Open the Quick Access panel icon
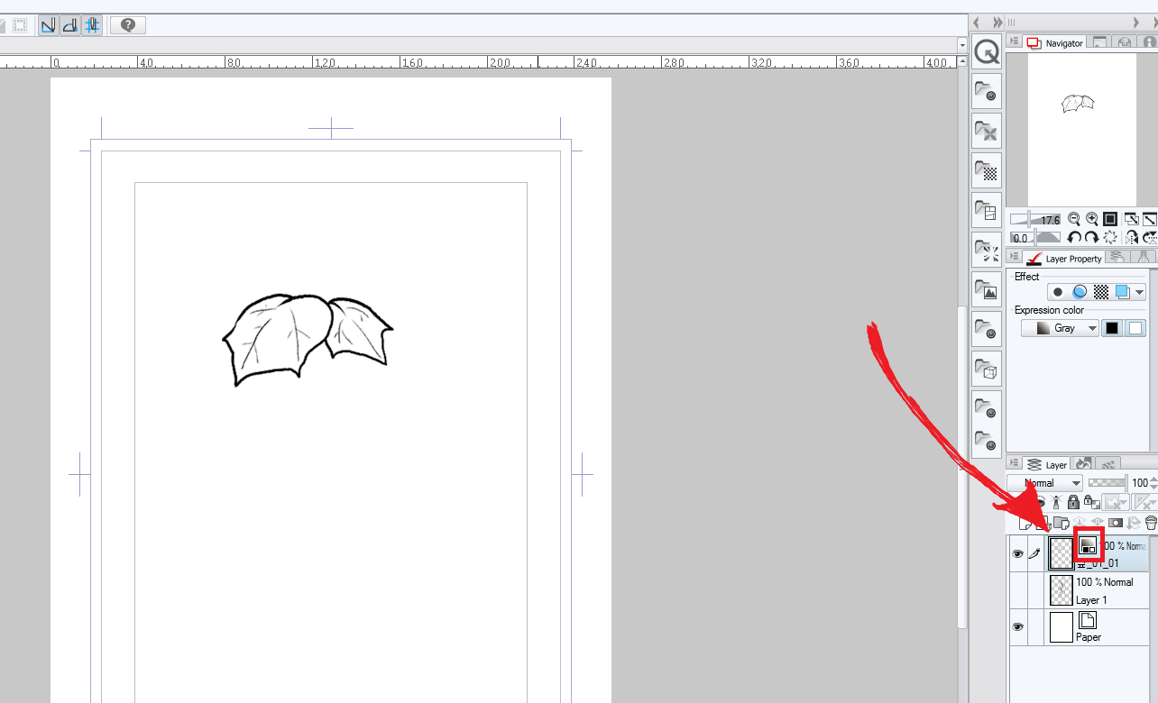This screenshot has height=703, width=1158. (988, 52)
